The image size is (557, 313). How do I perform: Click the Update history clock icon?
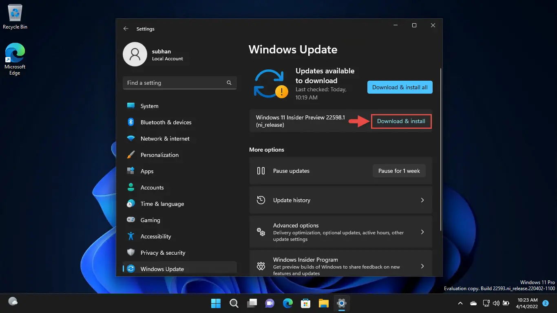[x=261, y=200]
